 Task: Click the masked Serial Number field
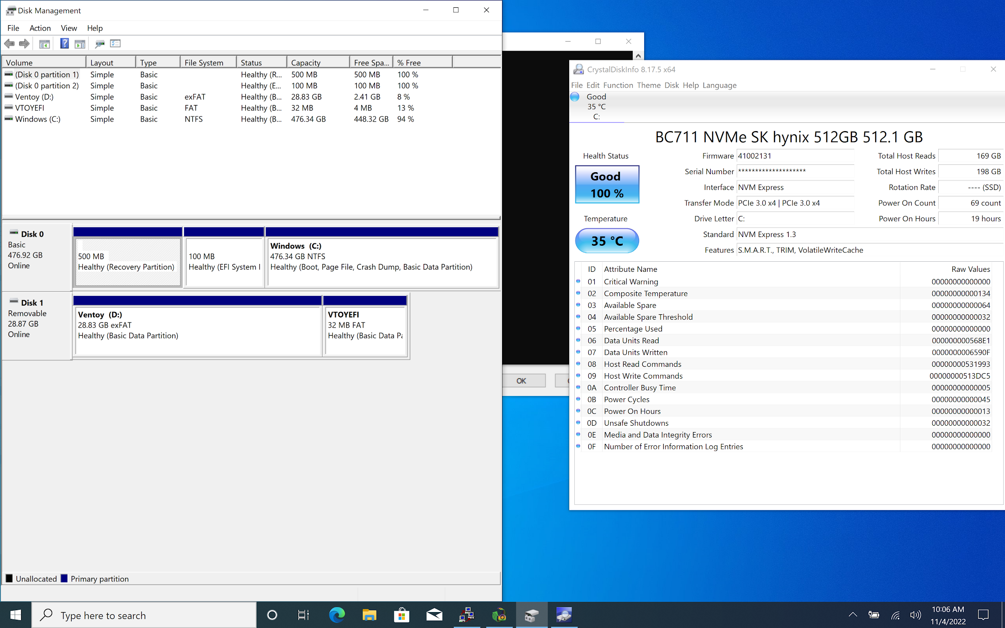coord(795,171)
